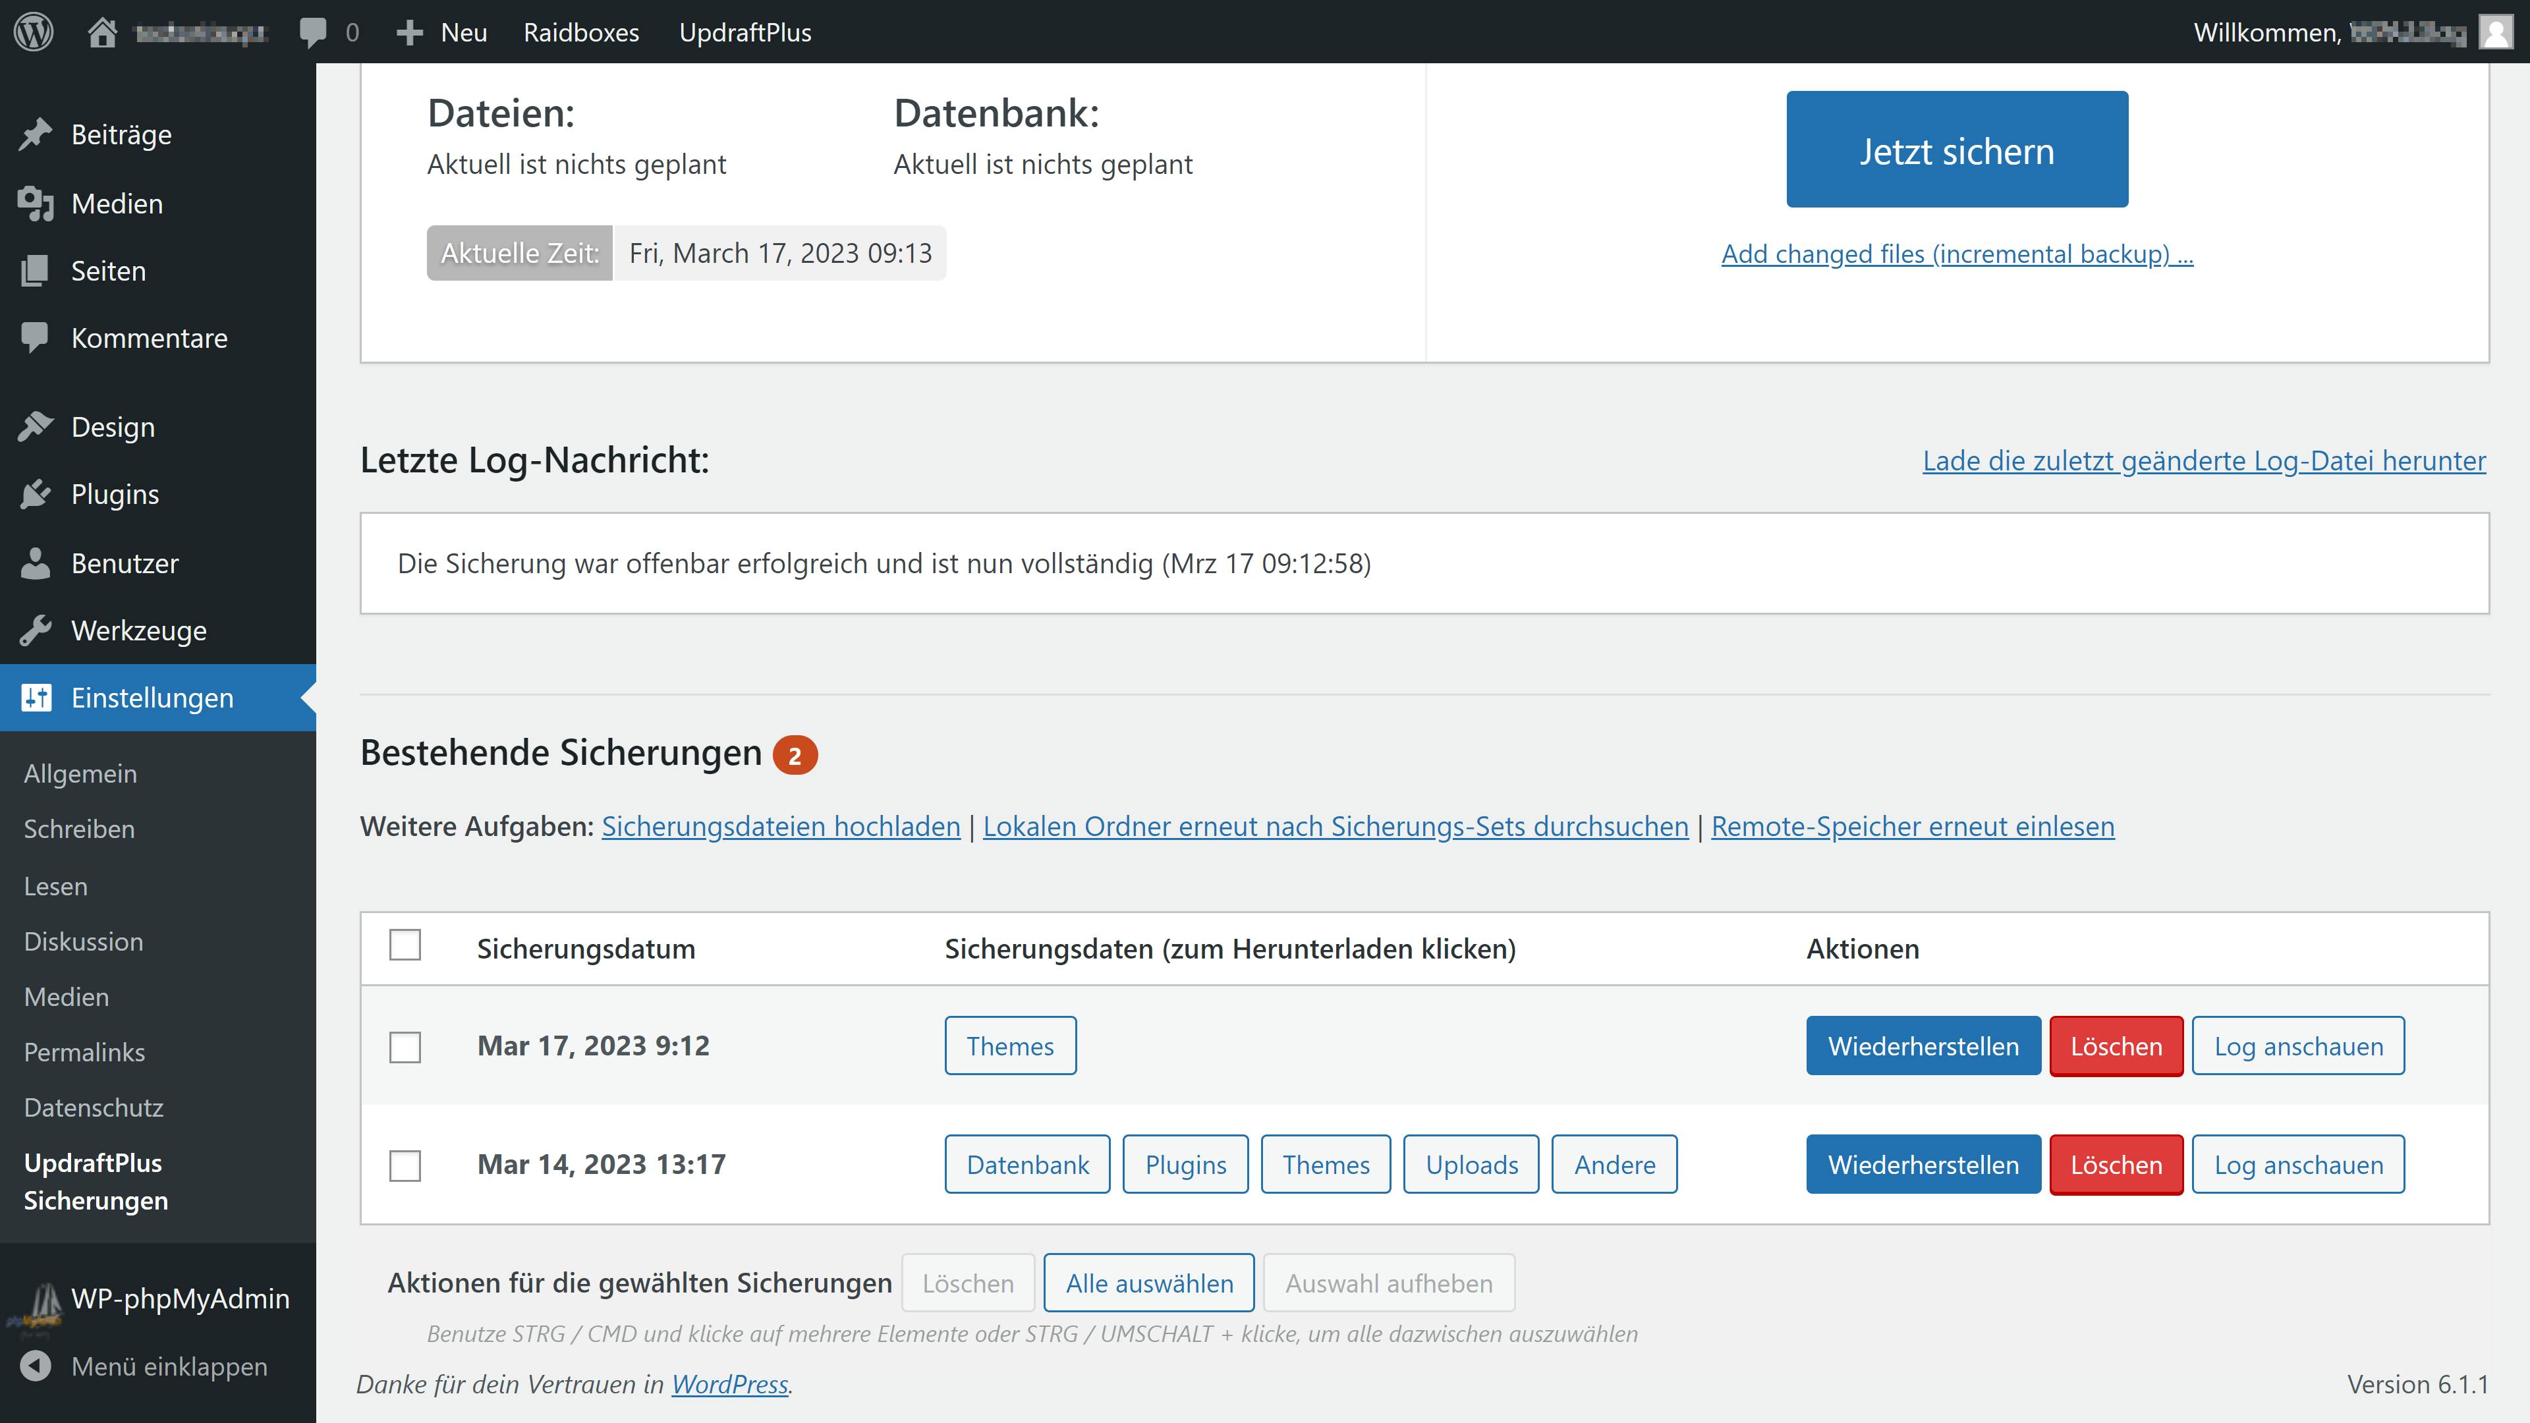The width and height of the screenshot is (2530, 1423).
Task: Click the Jetzt sichern button
Action: (1955, 150)
